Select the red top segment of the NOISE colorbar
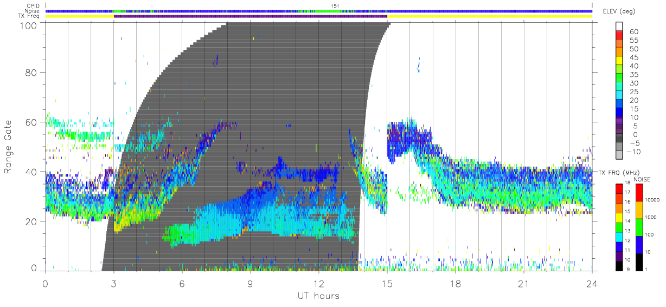The image size is (666, 307). pyautogui.click(x=638, y=193)
